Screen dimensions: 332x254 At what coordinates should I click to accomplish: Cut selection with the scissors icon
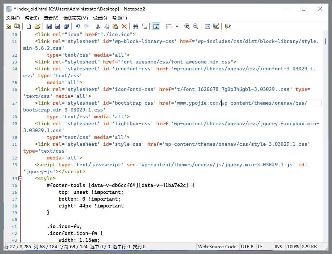(x=97, y=26)
